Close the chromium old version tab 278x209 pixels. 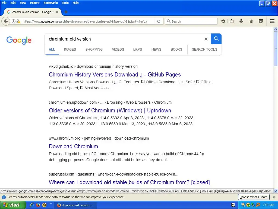coord(57,12)
